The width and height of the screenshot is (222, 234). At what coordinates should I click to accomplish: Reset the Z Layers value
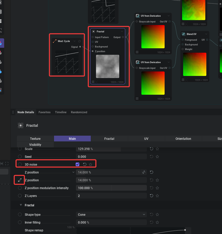[x=152, y=196]
